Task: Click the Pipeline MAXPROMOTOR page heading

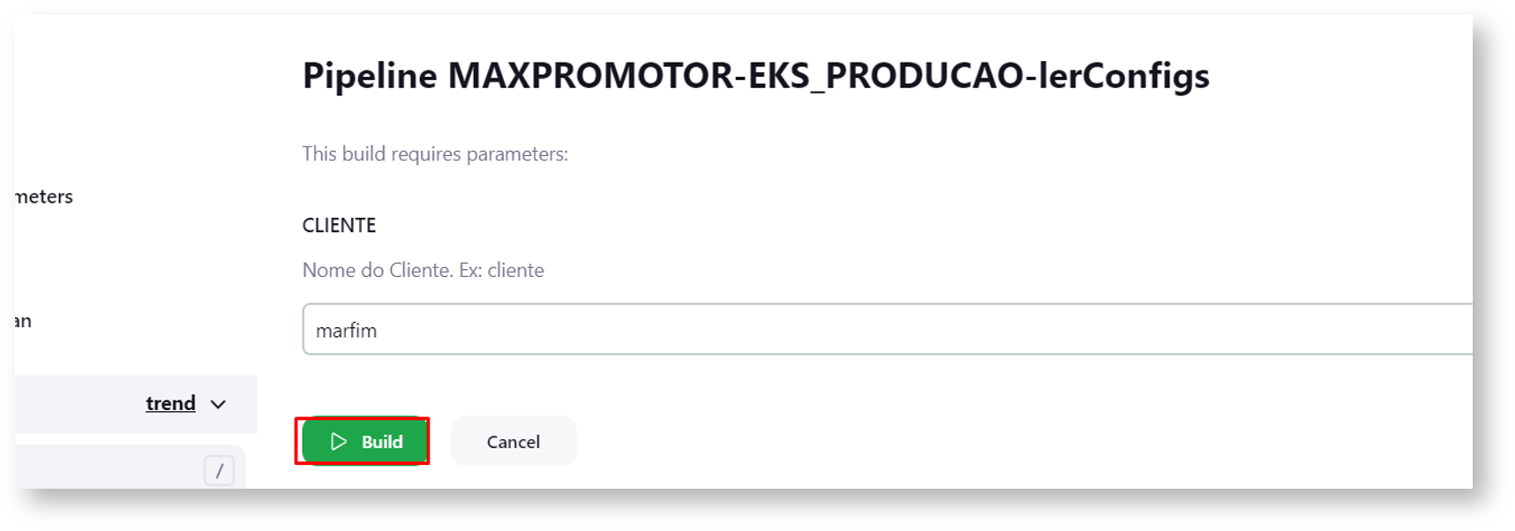Action: tap(755, 76)
